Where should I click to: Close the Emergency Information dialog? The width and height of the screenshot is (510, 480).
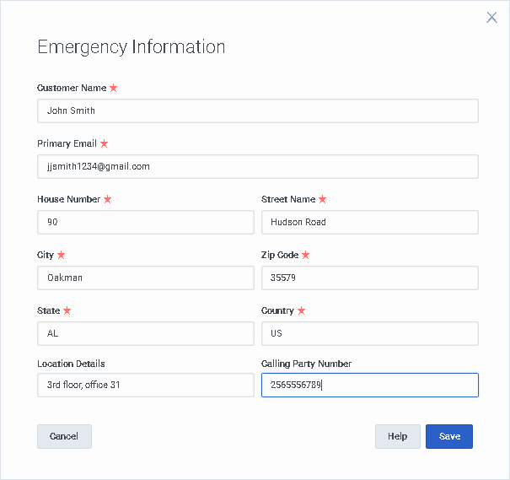pos(492,17)
